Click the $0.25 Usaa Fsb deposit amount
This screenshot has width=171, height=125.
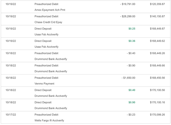click(x=132, y=29)
